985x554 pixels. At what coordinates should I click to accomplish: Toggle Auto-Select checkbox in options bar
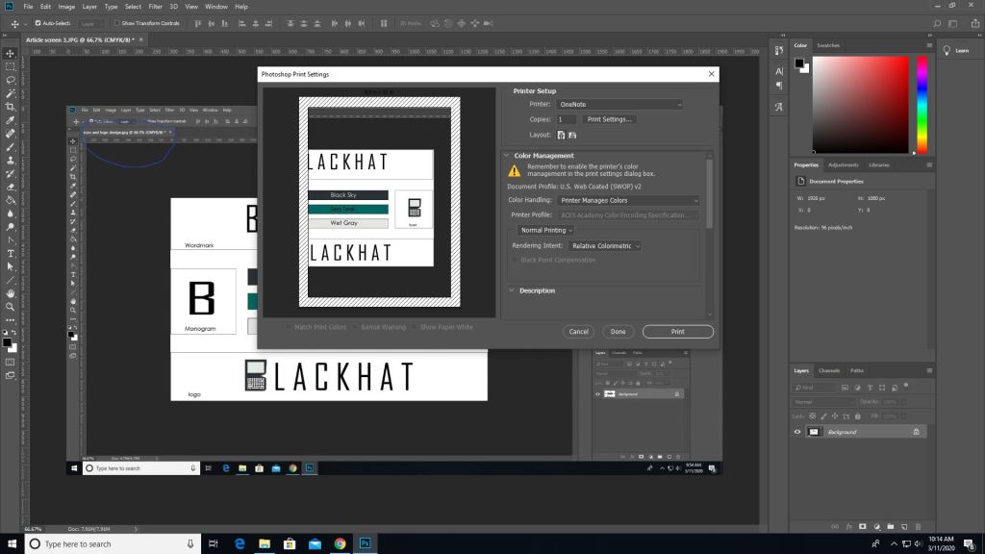38,22
